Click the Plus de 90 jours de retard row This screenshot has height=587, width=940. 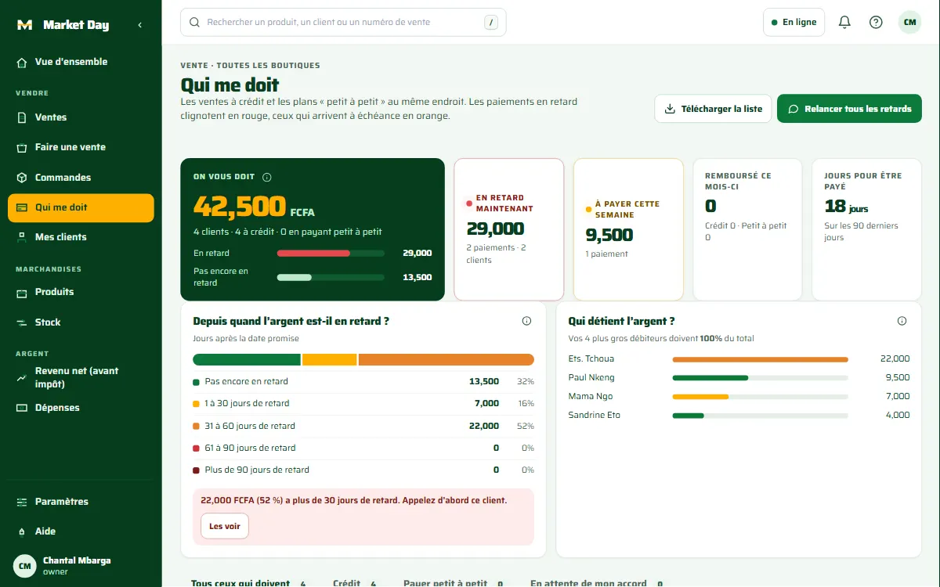pos(363,470)
